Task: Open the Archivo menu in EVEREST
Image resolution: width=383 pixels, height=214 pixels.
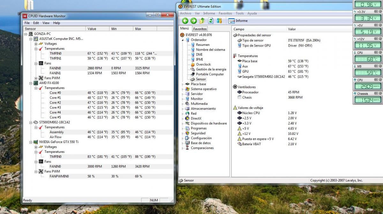Action: click(185, 13)
